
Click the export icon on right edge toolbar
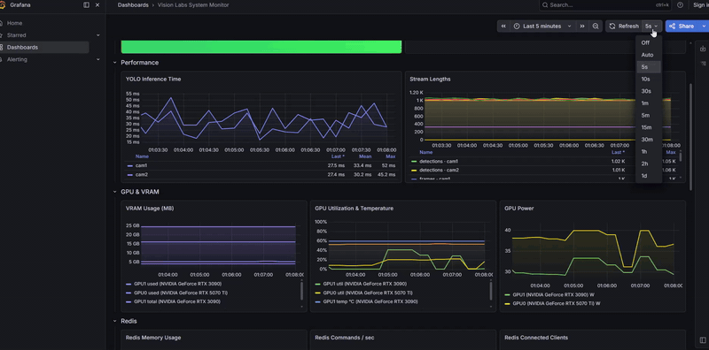pos(703,49)
